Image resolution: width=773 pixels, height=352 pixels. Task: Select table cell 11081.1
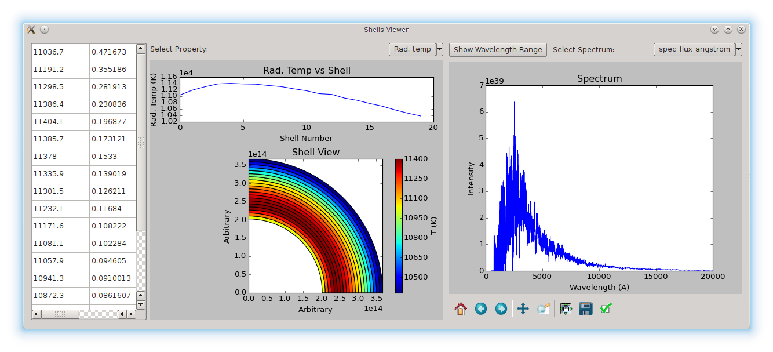pos(61,244)
